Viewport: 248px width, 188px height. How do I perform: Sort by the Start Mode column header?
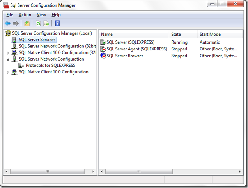tap(220, 34)
